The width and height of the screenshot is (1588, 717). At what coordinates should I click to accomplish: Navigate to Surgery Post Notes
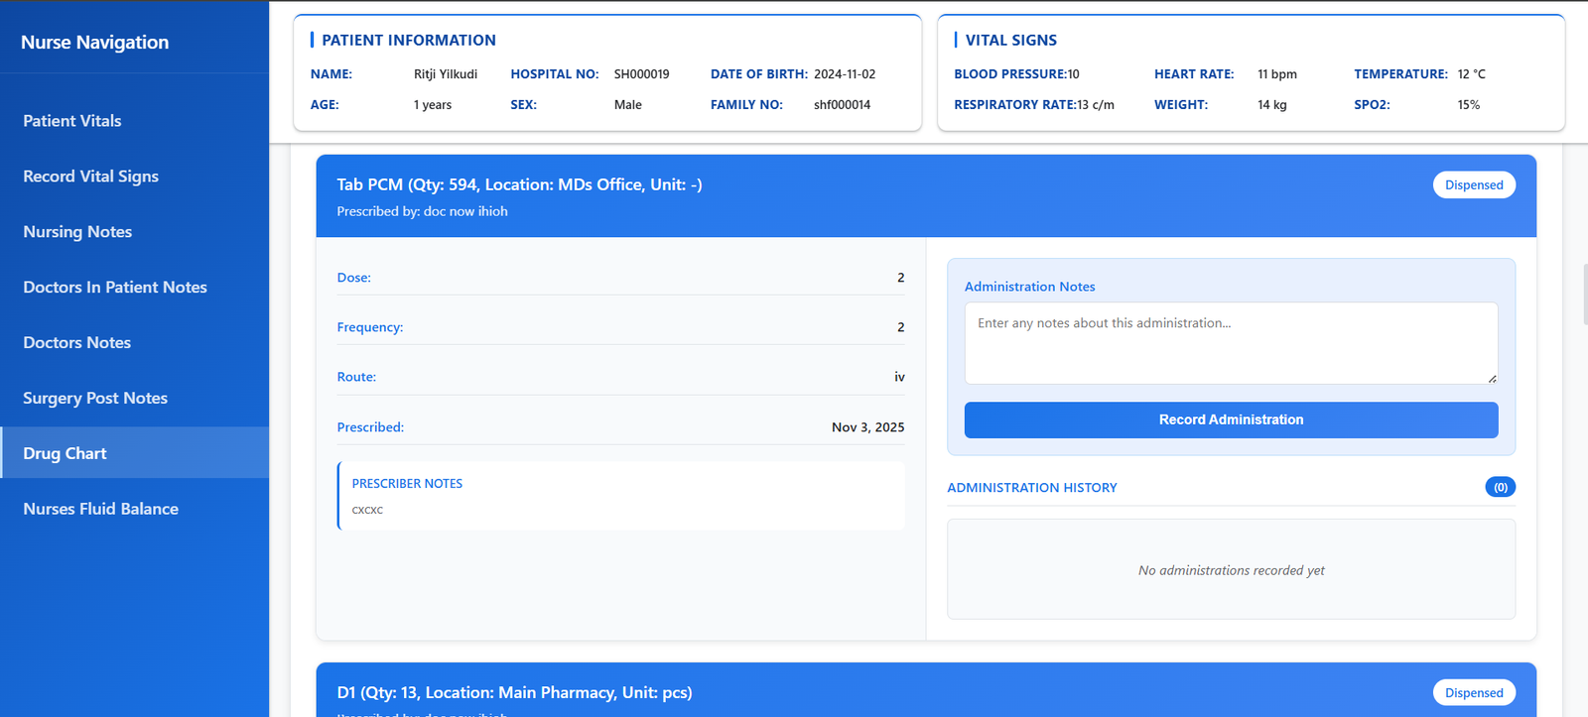[95, 399]
